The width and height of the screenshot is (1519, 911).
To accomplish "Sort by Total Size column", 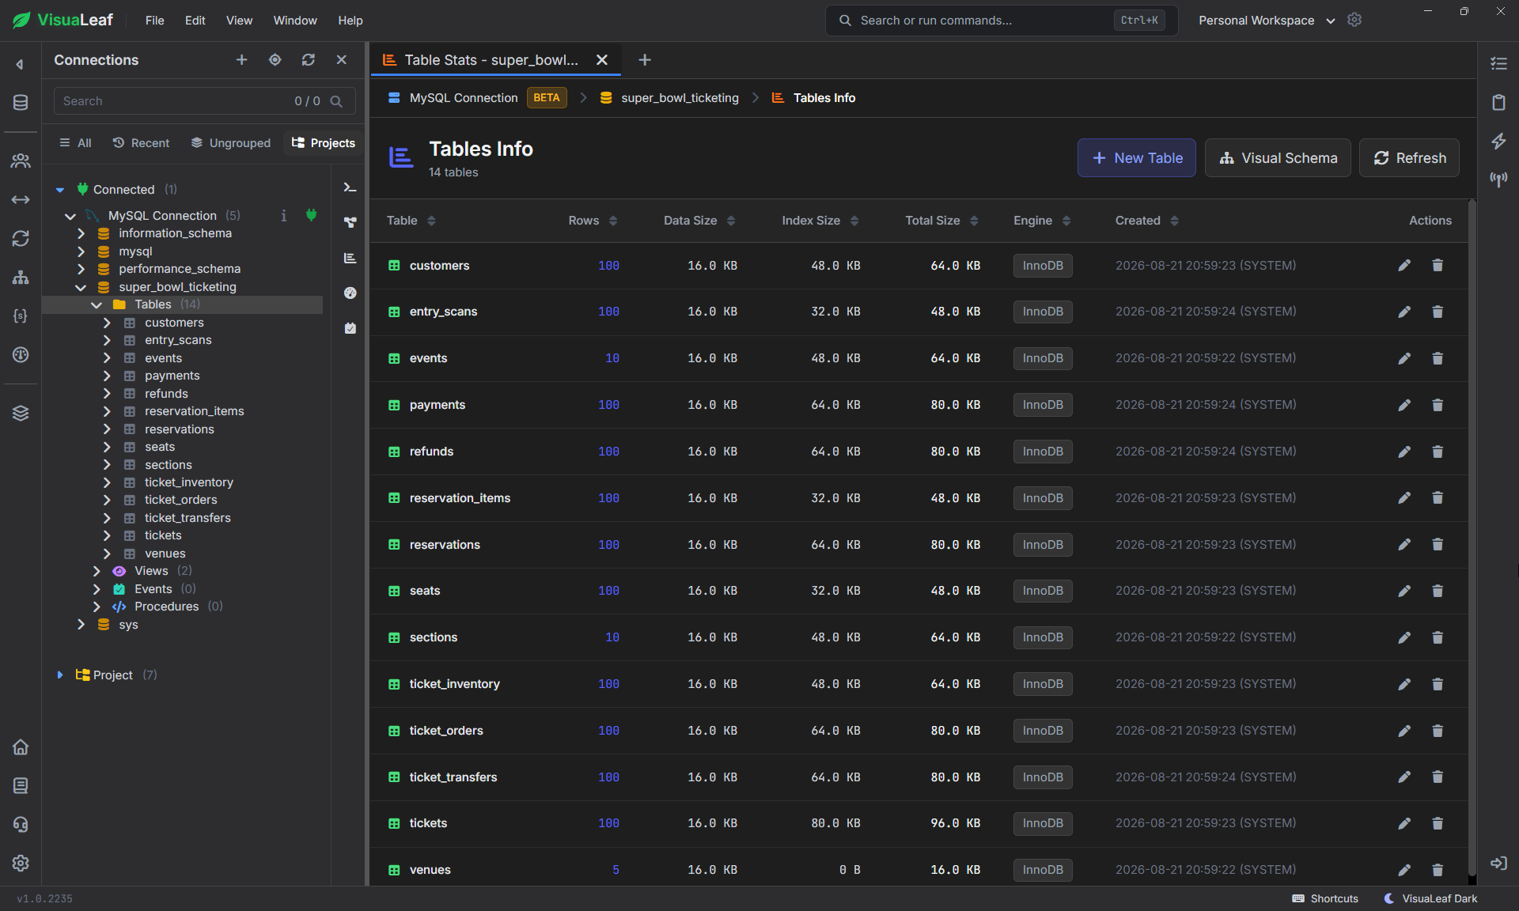I will [941, 221].
